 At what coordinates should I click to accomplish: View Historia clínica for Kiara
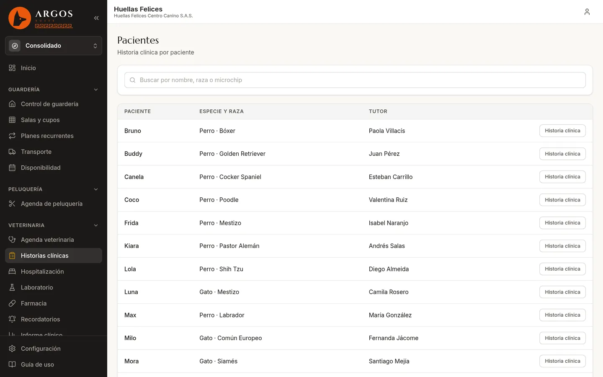[x=562, y=246]
